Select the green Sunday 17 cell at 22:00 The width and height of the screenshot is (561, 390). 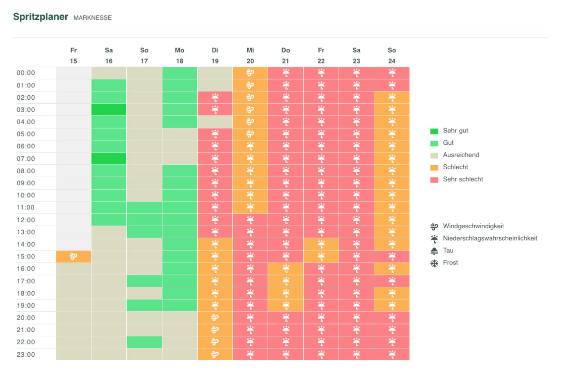coord(144,342)
